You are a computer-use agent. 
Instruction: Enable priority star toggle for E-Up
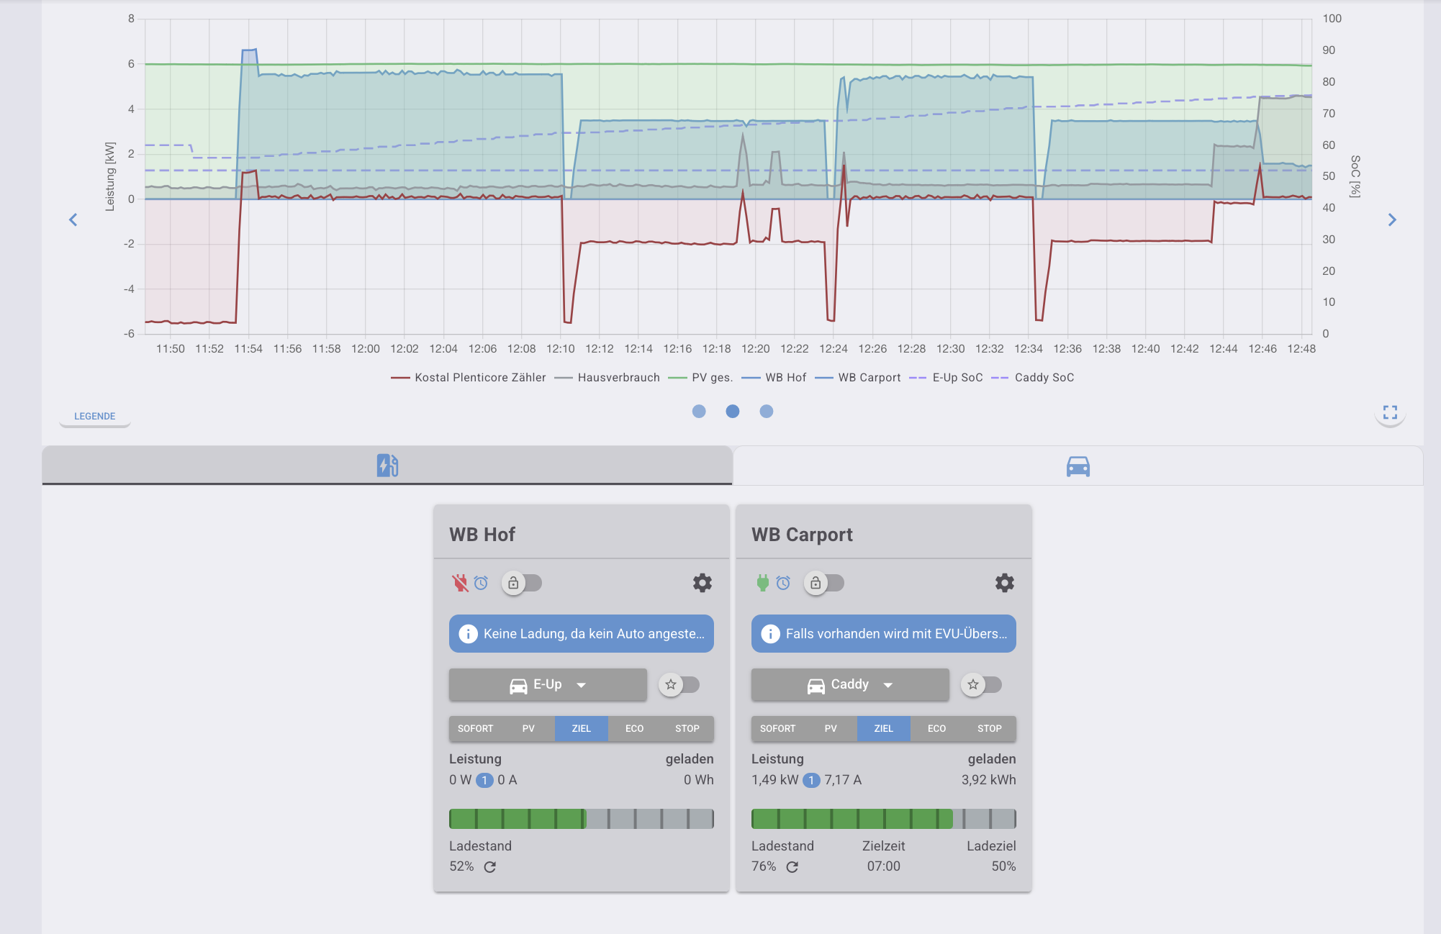pyautogui.click(x=680, y=685)
